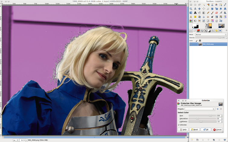The image size is (228, 142).
Task: Open the Presets dropdown in Colorize
Action: tap(200, 109)
